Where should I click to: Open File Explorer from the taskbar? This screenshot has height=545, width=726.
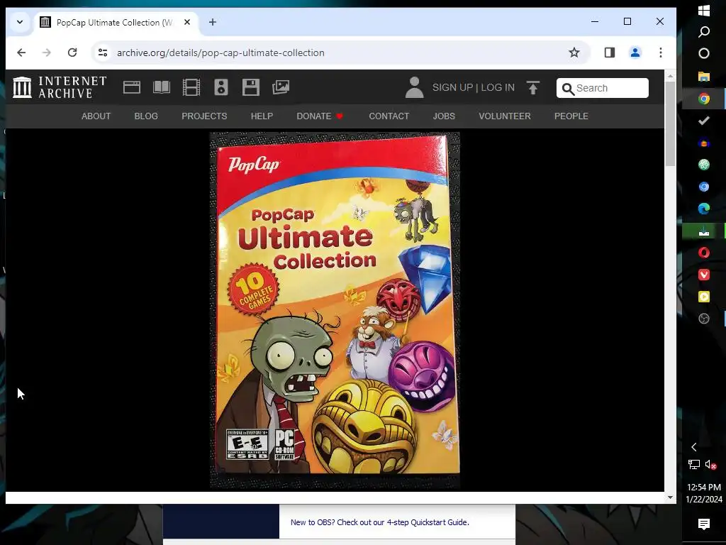(x=704, y=76)
